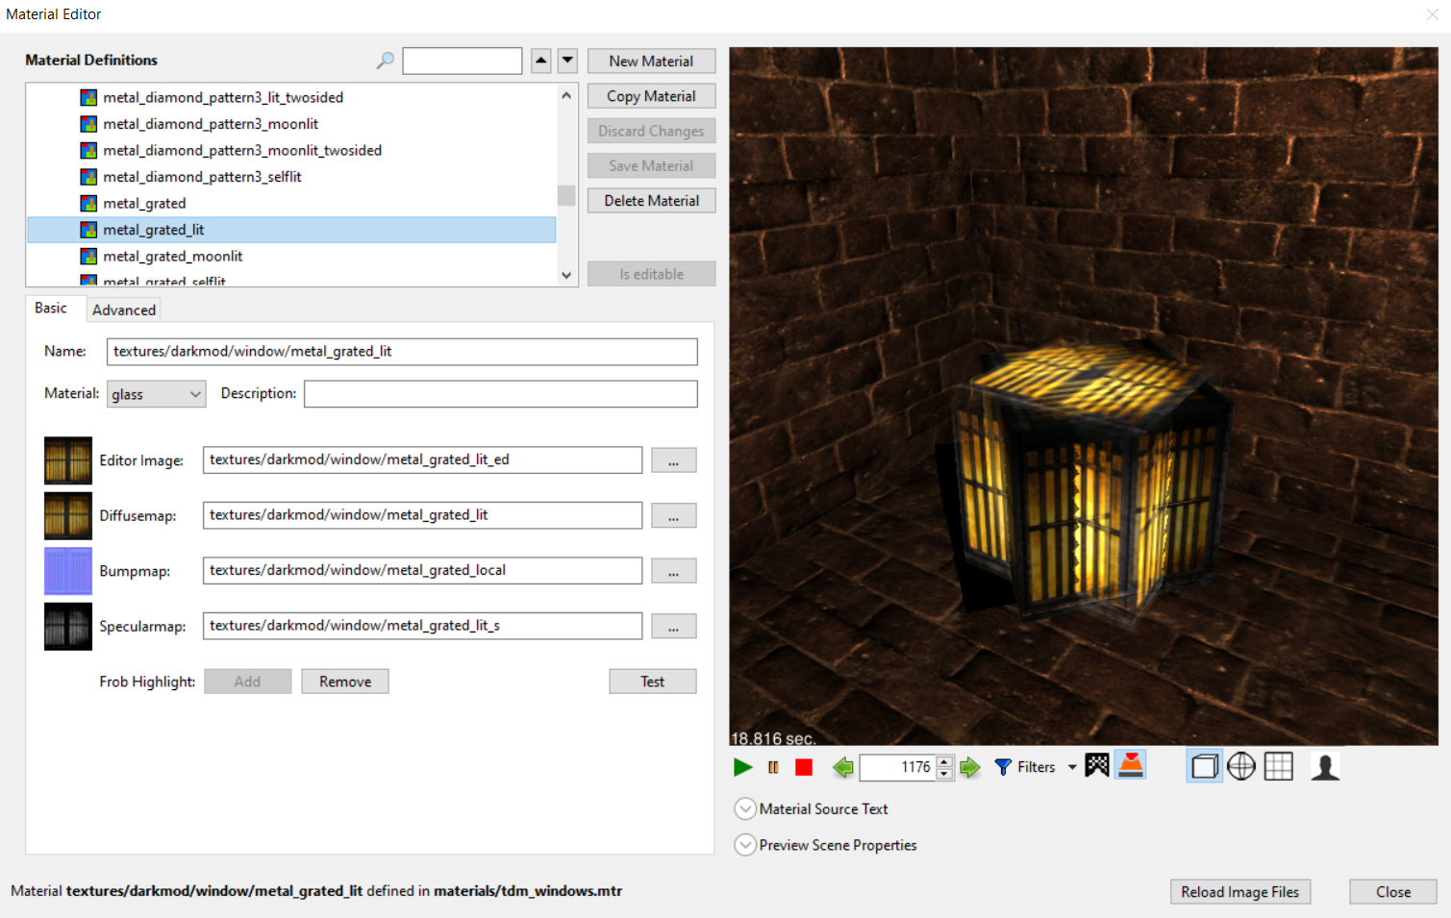Click the magnifier search icon
The image size is (1451, 918).
(x=386, y=61)
